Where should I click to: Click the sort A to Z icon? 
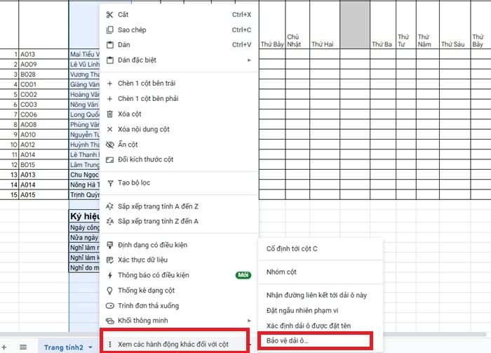click(x=109, y=206)
